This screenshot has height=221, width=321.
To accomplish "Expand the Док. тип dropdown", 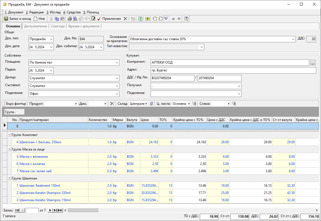I will click(x=51, y=39).
